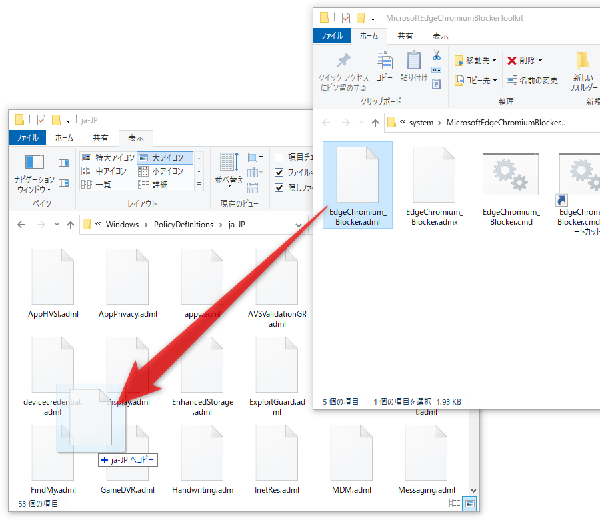The width and height of the screenshot is (600, 520).
Task: Click the Paste shortcut icon in clipboard group
Action: (x=436, y=84)
